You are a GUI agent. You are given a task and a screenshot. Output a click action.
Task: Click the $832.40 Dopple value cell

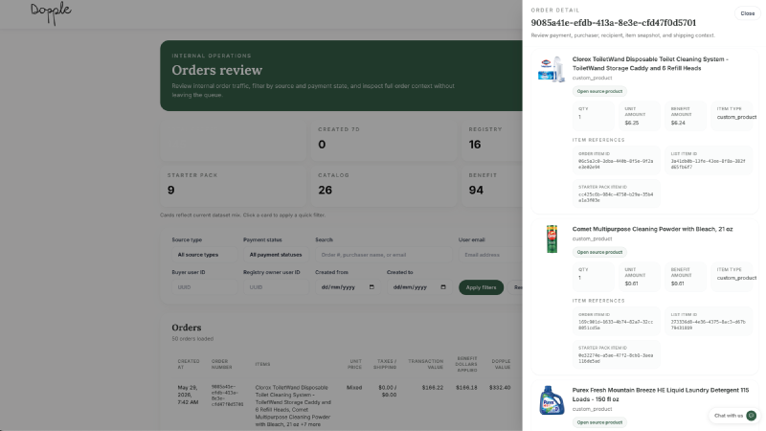coord(500,388)
